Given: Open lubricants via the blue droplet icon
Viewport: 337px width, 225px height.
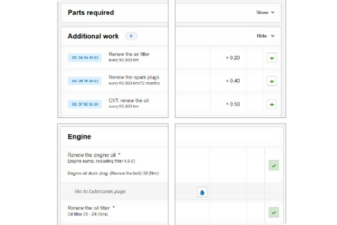Looking at the screenshot, I should [202, 192].
